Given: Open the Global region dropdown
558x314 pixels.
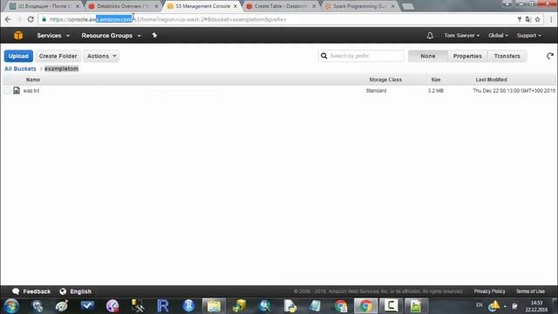Looking at the screenshot, I should 498,36.
